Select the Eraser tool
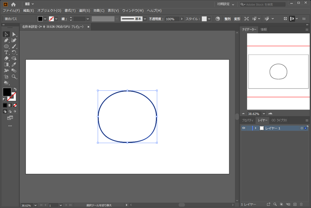The image size is (311, 208). coord(6,58)
